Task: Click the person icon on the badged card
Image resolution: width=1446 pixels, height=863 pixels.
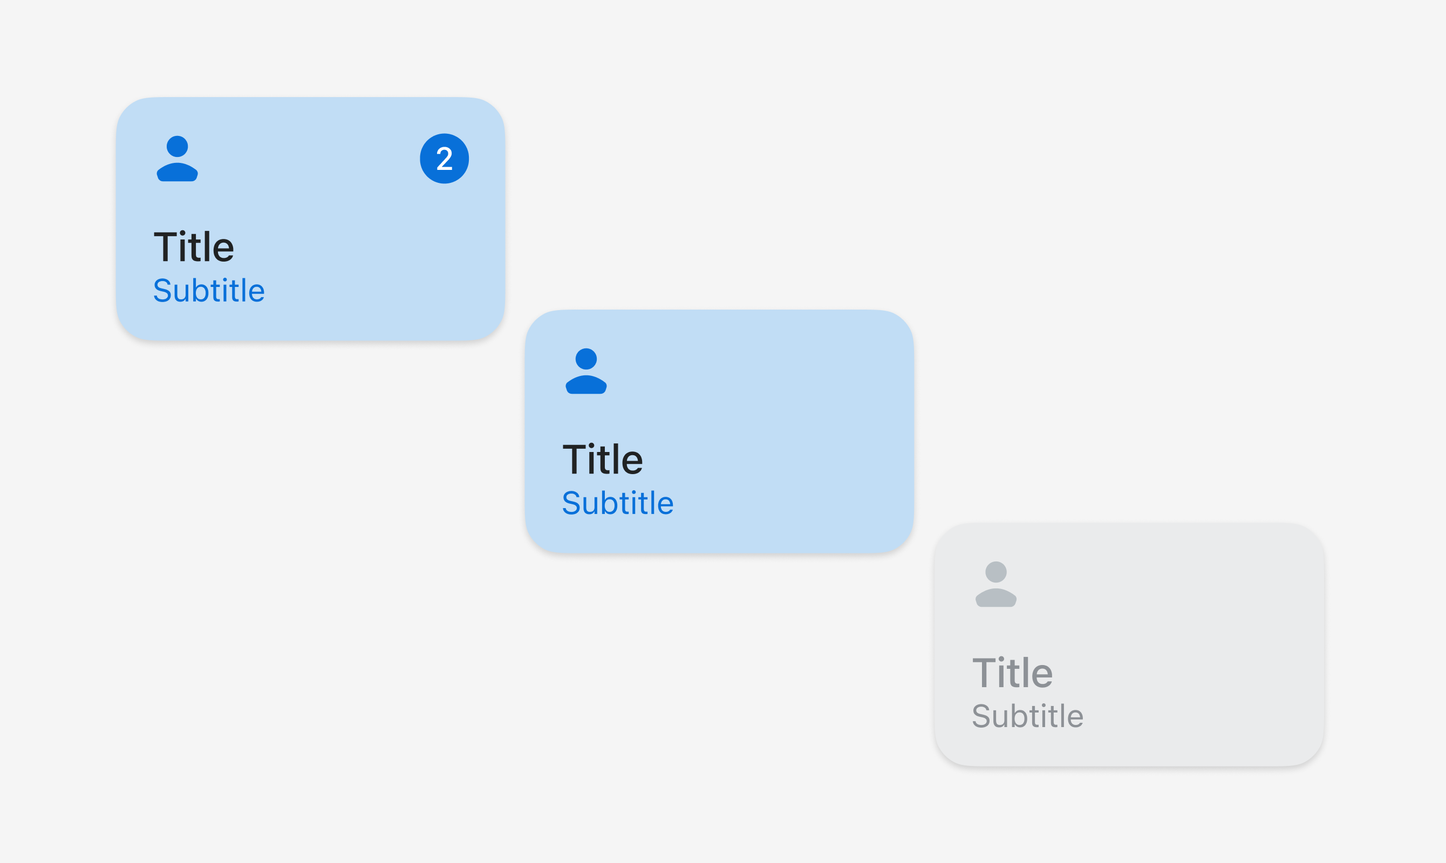Action: click(x=178, y=159)
